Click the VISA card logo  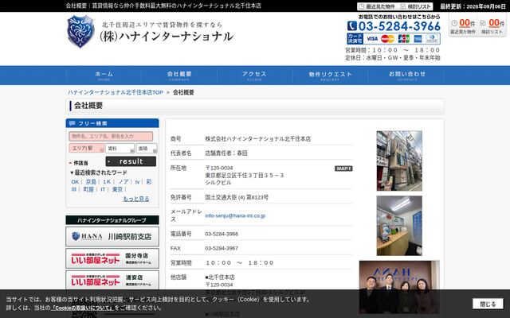coord(372,39)
